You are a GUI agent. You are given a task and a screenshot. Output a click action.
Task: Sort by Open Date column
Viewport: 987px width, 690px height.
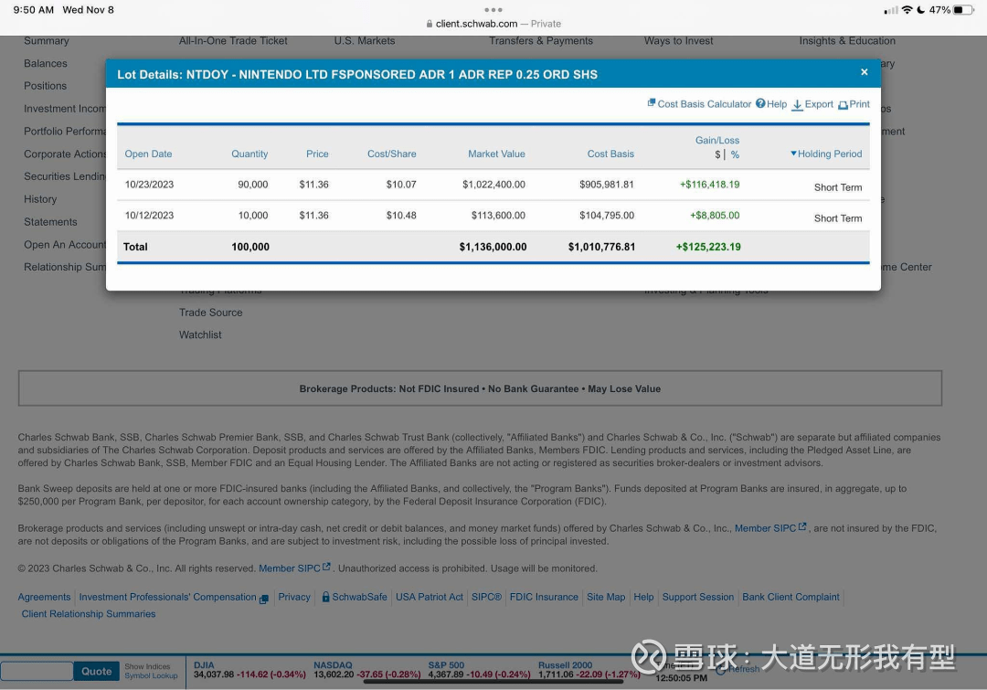pos(148,154)
